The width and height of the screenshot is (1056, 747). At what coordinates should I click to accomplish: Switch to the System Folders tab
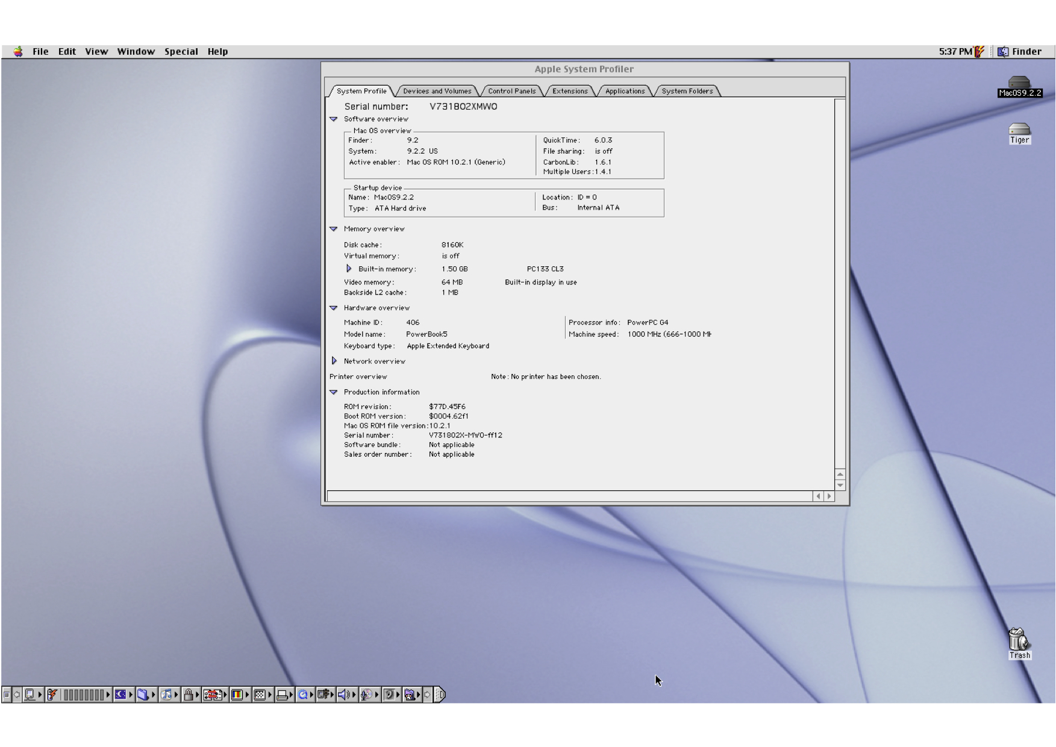pos(687,91)
